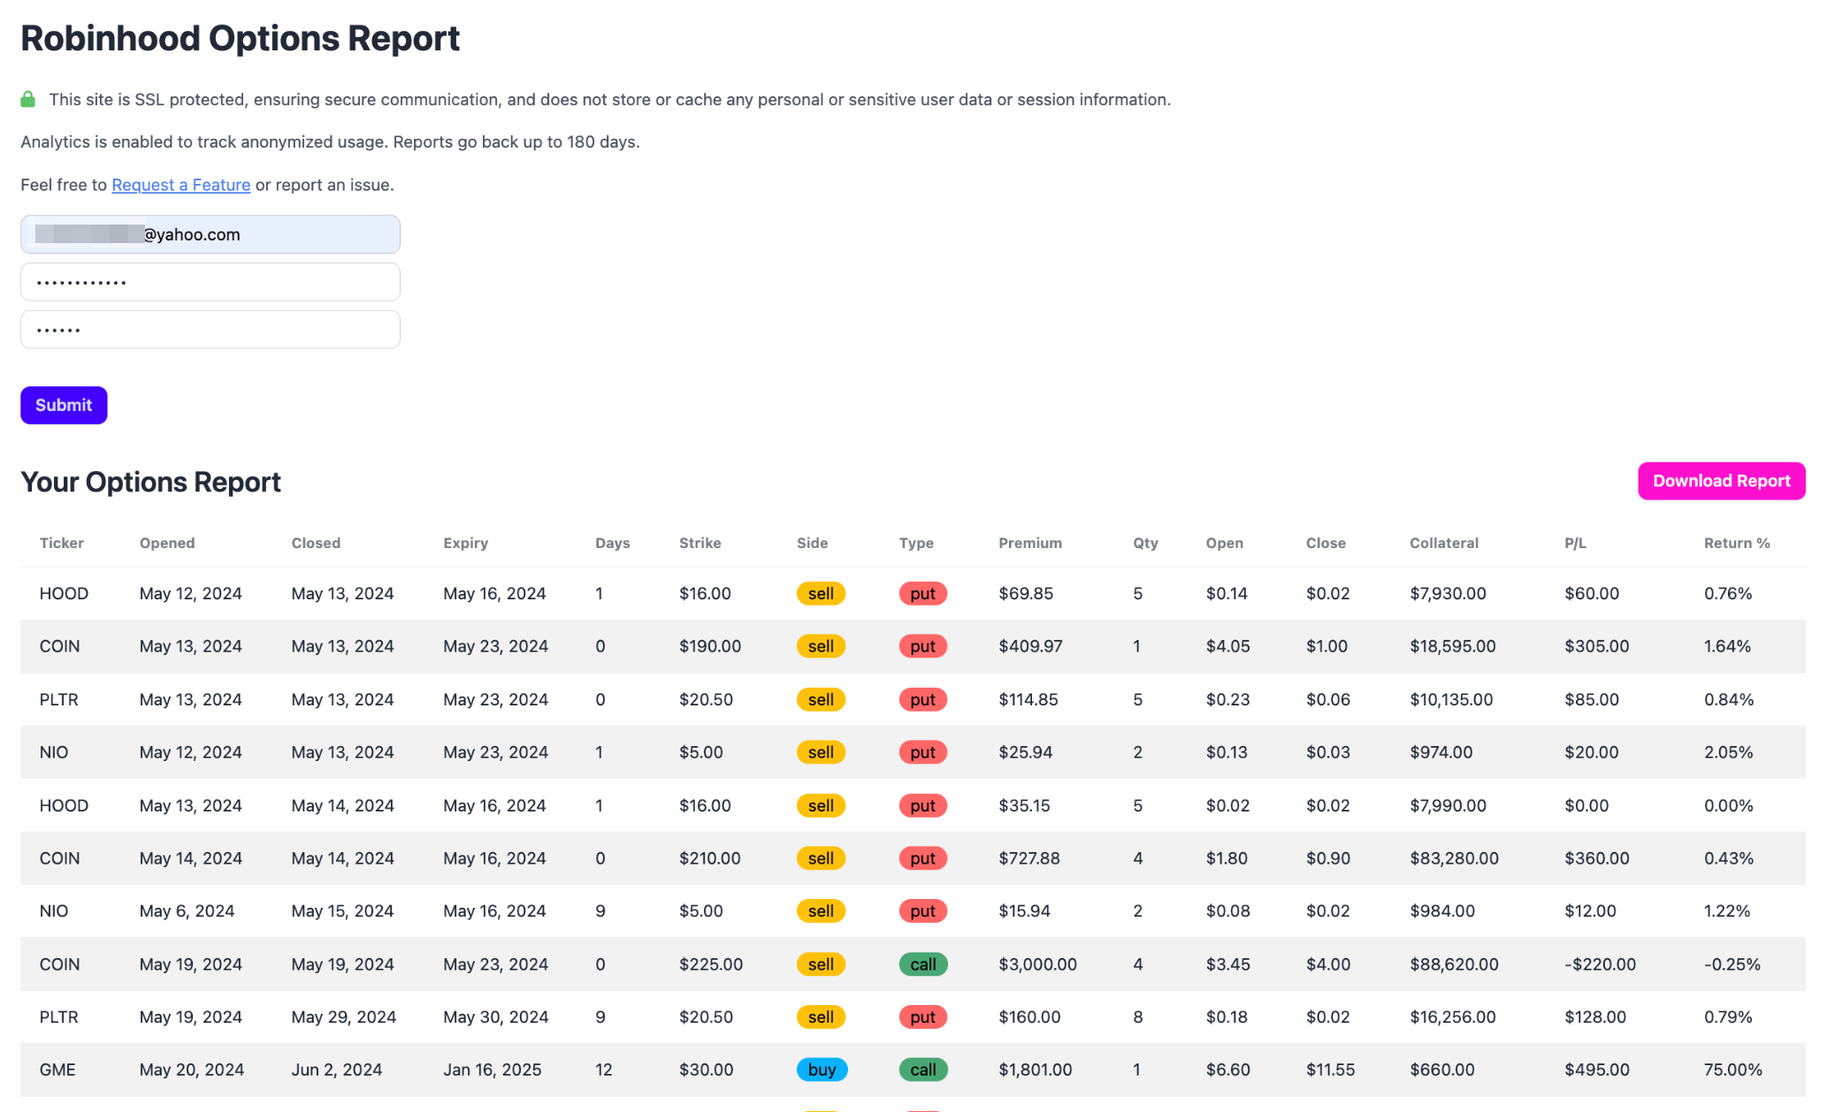Image resolution: width=1827 pixels, height=1112 pixels.
Task: Click the 75.00% return value
Action: pos(1733,1070)
